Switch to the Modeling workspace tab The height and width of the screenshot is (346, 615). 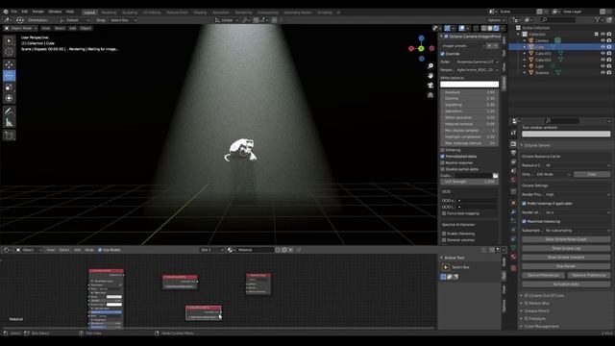109,12
